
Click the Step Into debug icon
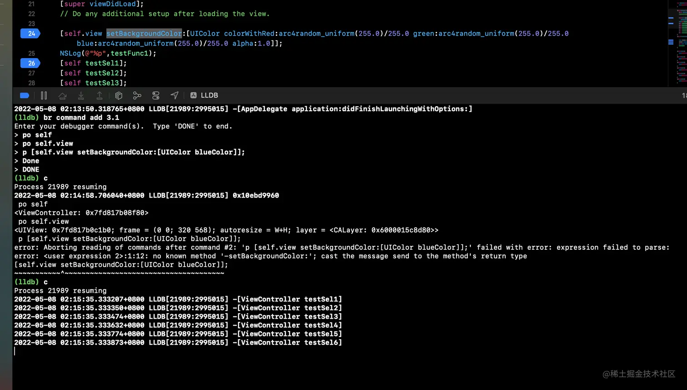pos(81,95)
